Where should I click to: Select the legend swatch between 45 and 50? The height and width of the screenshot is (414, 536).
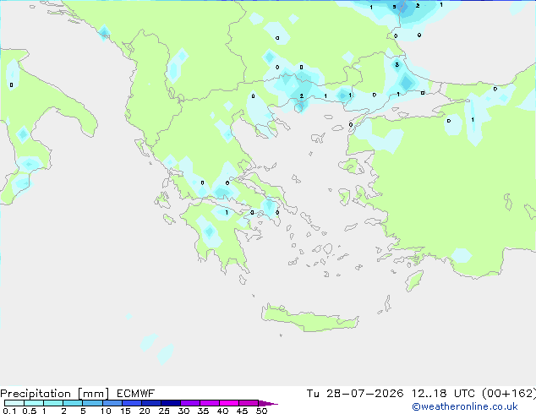pos(249,403)
